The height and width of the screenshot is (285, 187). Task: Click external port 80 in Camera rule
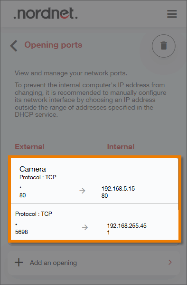pos(23,195)
